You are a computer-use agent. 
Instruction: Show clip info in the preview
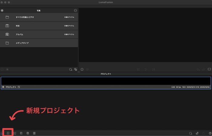[x=82, y=70]
